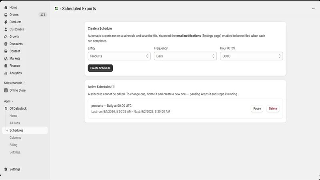Open the app Settings sub-item under Billing

(x=15, y=152)
